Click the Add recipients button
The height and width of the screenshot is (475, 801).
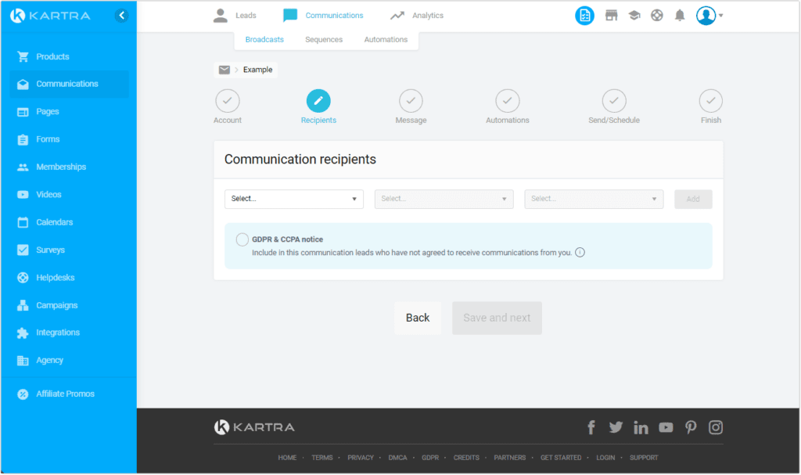[693, 199]
